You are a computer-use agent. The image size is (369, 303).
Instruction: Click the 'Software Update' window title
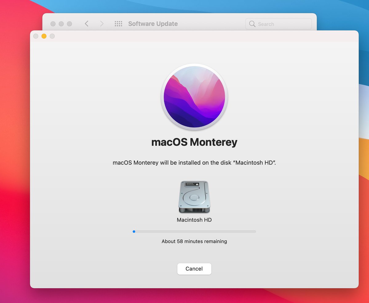153,24
